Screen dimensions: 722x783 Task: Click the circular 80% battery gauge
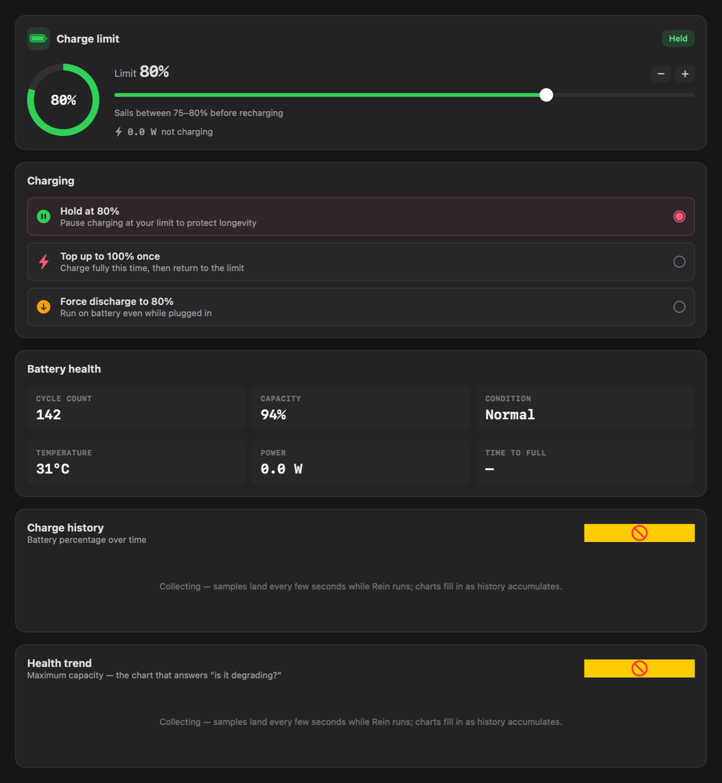[64, 100]
